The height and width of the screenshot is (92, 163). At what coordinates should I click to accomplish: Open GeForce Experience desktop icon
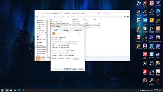click(x=158, y=21)
